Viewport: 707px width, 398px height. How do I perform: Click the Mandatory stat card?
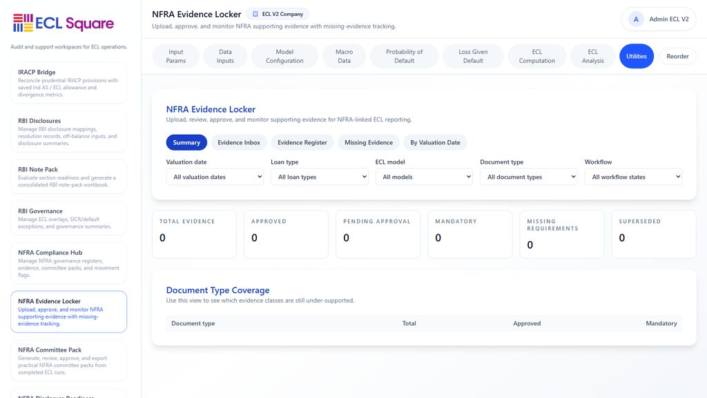coord(470,235)
